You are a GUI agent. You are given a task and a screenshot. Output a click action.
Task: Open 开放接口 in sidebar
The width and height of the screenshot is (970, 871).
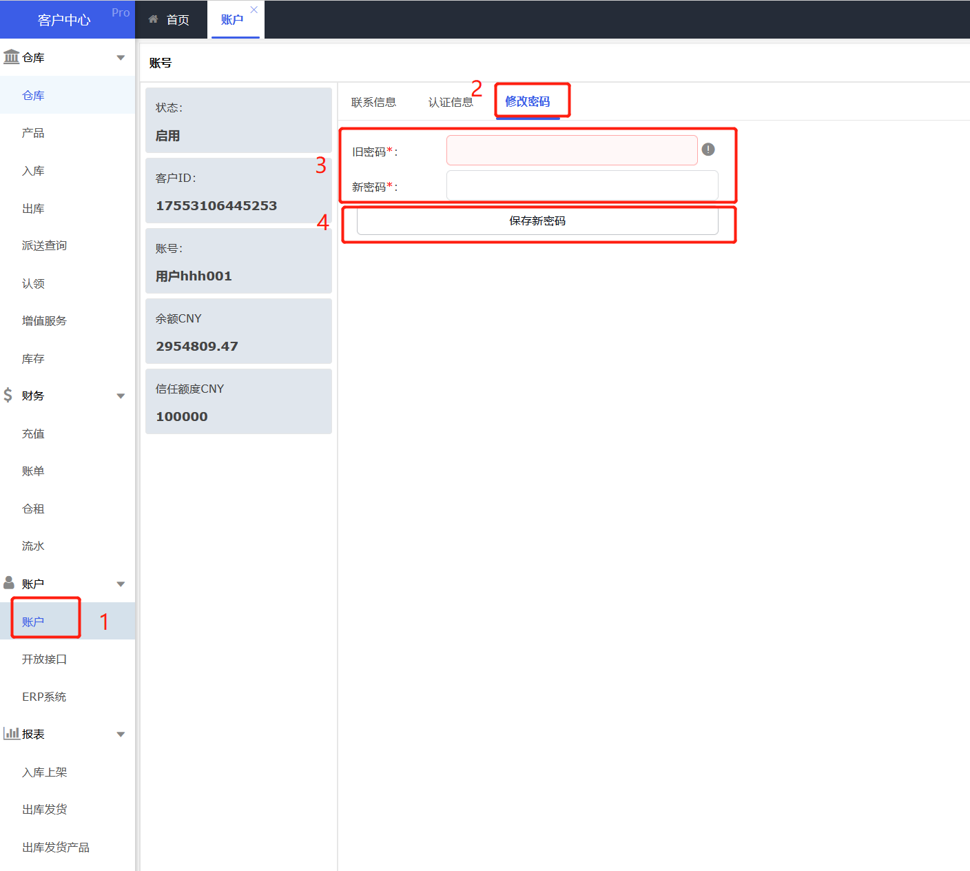click(x=68, y=659)
